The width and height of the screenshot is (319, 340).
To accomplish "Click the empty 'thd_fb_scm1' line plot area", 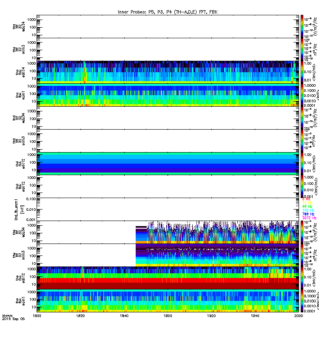I will [168, 210].
